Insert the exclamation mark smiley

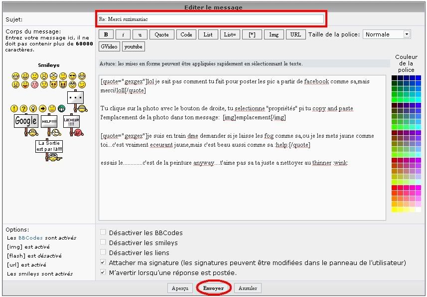pos(14,108)
